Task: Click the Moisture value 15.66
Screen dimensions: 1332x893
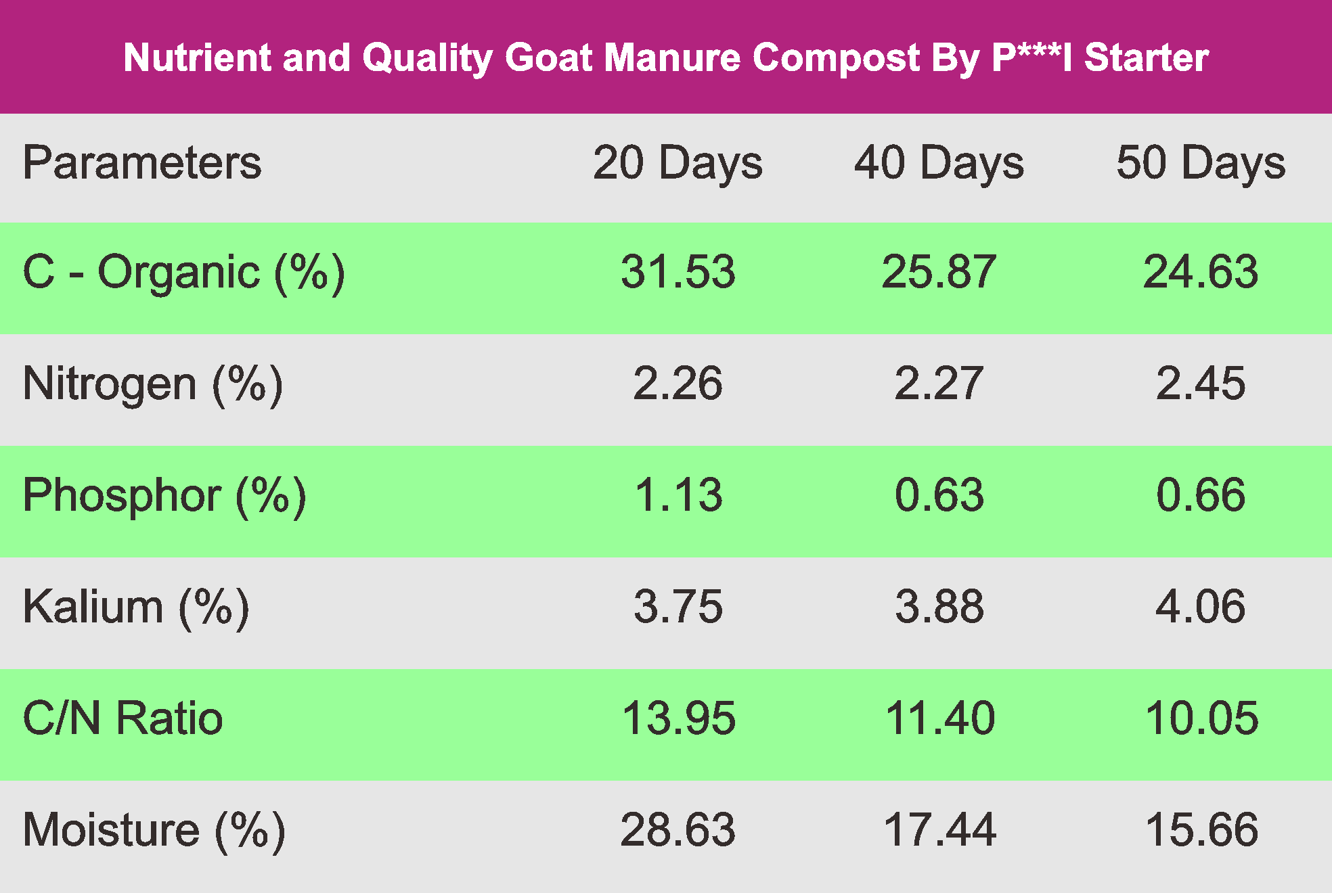Action: point(1201,830)
